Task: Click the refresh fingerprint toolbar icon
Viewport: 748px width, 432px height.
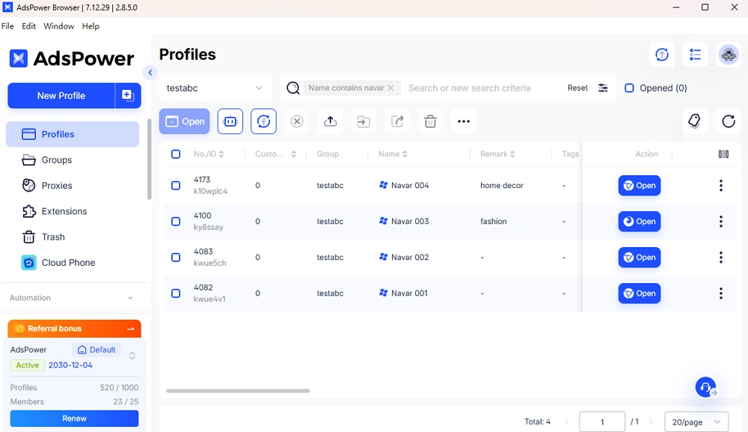Action: point(264,121)
